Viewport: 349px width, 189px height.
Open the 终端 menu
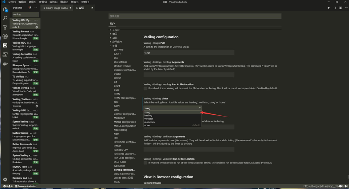[74, 2]
